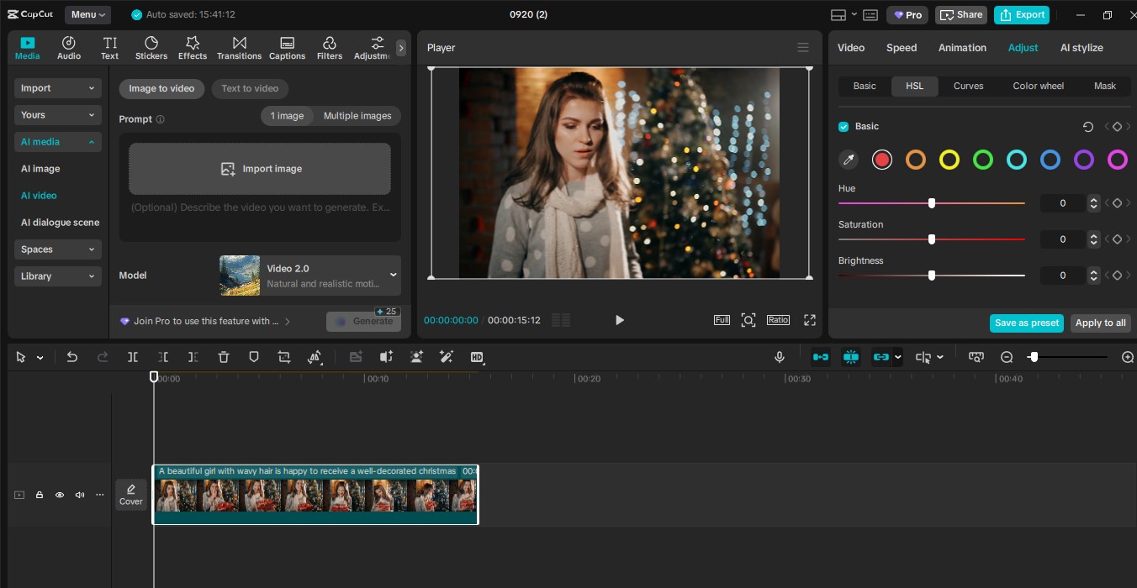Uncheck the Basic checkbox in the HSL panel
The height and width of the screenshot is (588, 1137).
click(x=843, y=126)
